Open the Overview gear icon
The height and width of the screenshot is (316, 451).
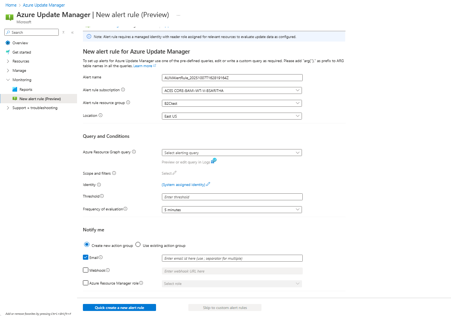coord(7,43)
